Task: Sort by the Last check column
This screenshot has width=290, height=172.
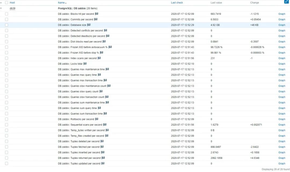Action: pos(177,3)
